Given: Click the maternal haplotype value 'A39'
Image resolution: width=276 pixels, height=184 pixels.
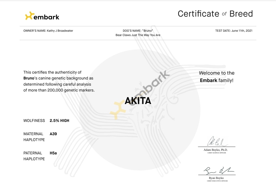Looking at the screenshot, I should pyautogui.click(x=53, y=134).
